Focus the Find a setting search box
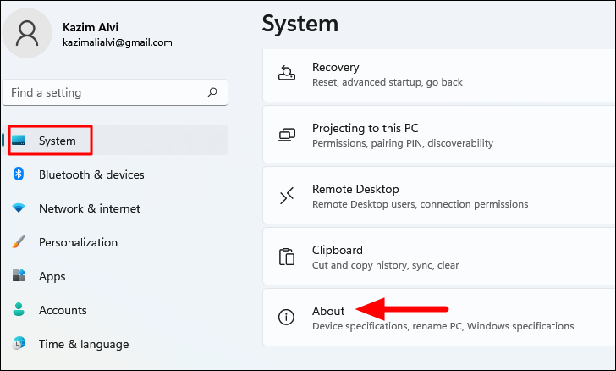This screenshot has height=371, width=616. (x=102, y=92)
